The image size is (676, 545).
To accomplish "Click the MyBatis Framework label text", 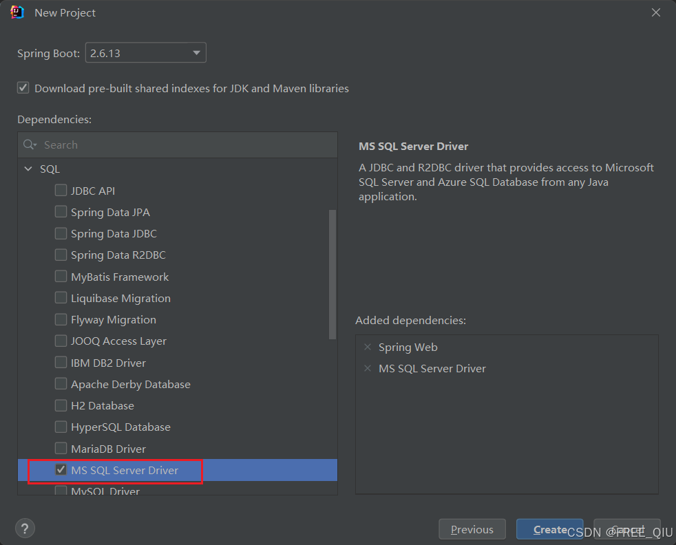I will click(120, 277).
